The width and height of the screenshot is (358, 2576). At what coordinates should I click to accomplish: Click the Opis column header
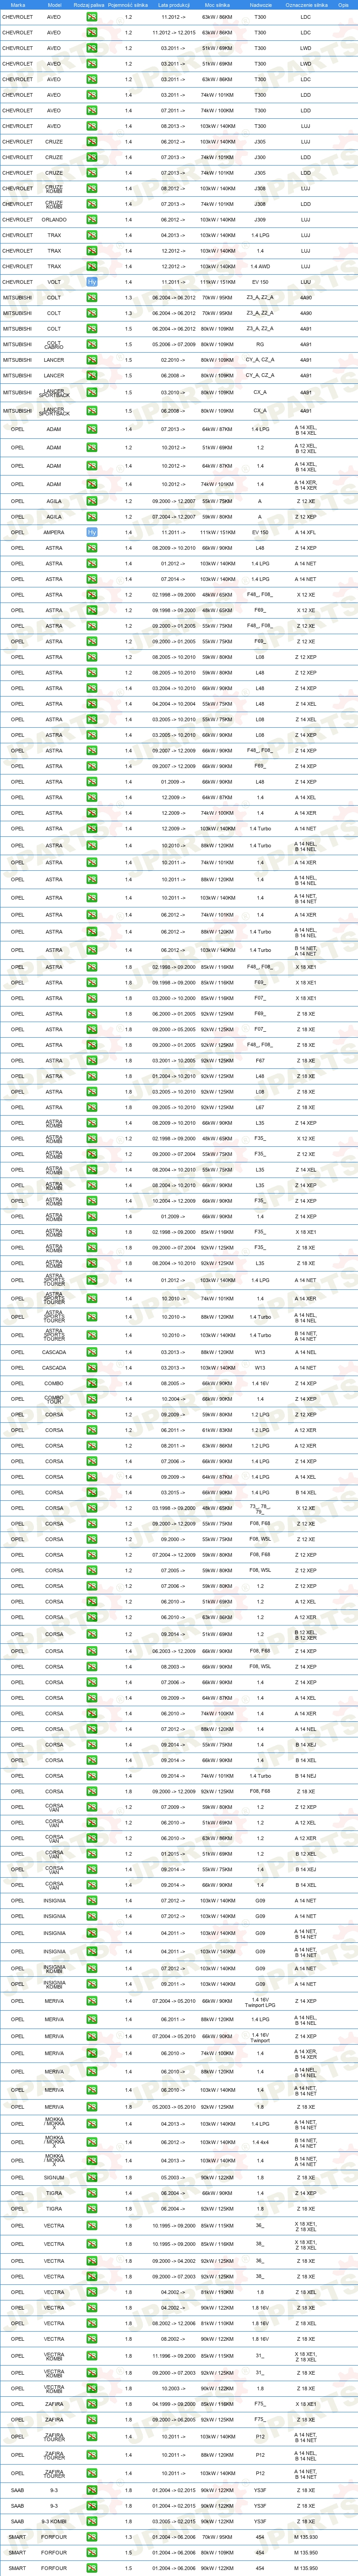(343, 5)
